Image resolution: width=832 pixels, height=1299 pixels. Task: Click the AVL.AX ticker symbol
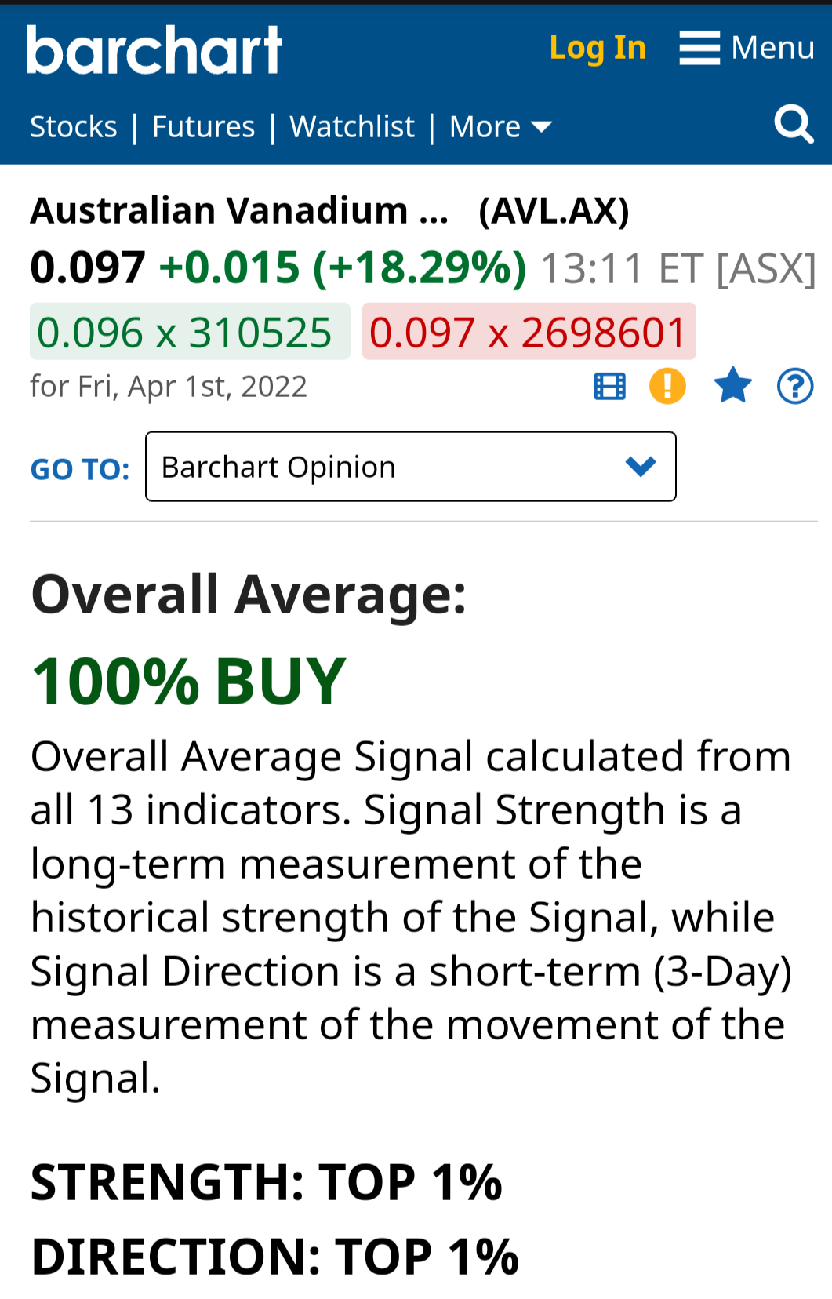click(554, 210)
